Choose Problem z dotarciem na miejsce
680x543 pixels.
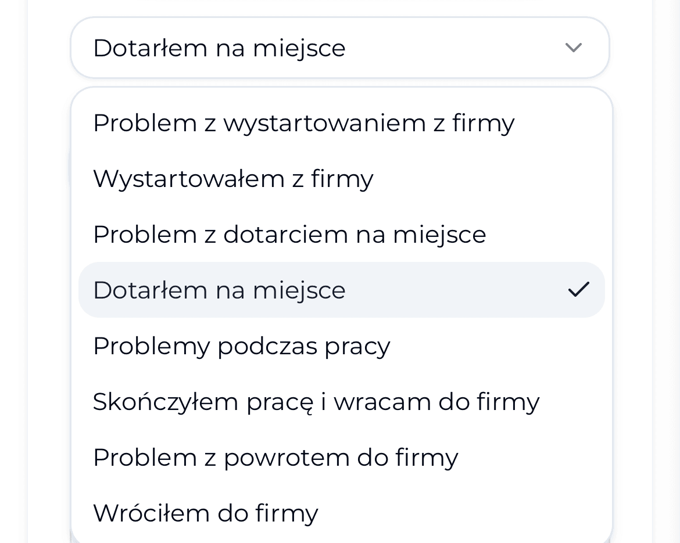pyautogui.click(x=290, y=234)
